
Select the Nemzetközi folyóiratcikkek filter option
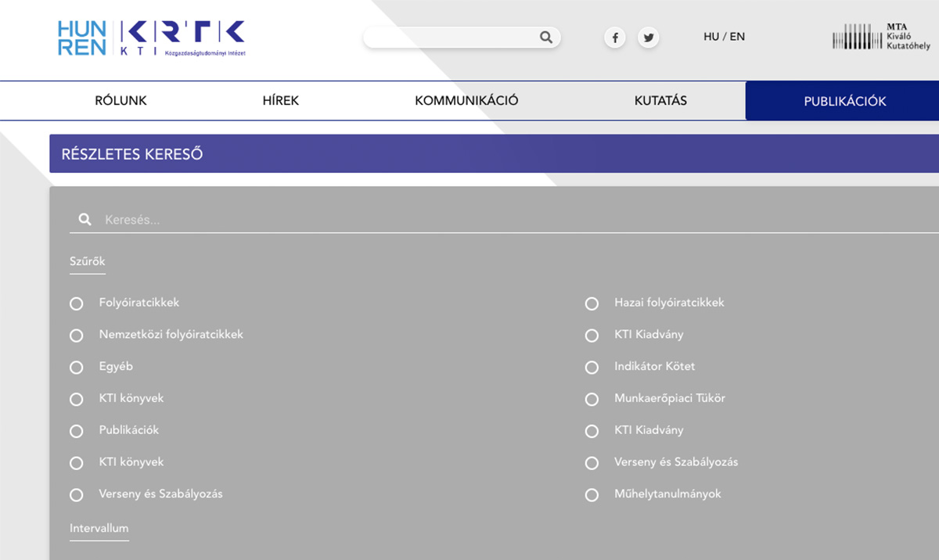pyautogui.click(x=77, y=336)
